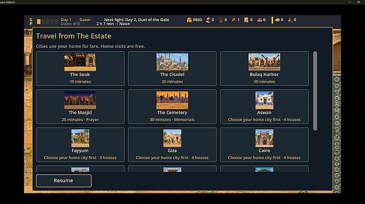Click the hooded figure resource icon

click(208, 20)
